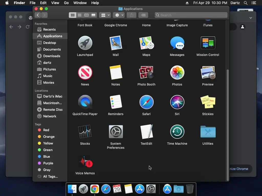Image resolution: width=262 pixels, height=196 pixels.
Task: Open the Stocks app icon
Action: [x=85, y=132]
